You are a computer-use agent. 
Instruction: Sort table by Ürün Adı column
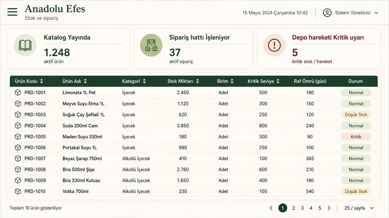point(75,81)
